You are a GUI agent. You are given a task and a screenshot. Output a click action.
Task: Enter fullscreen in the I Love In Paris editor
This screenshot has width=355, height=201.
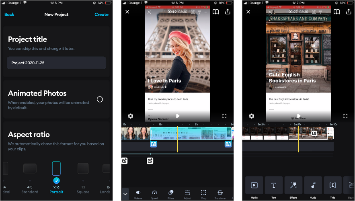pyautogui.click(x=224, y=116)
